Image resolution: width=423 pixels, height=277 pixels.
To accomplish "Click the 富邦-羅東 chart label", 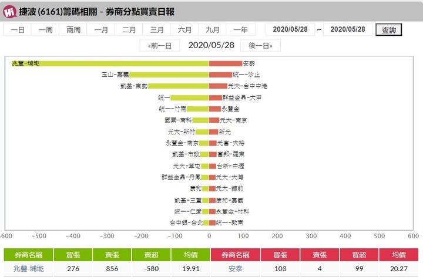I will tap(231, 154).
